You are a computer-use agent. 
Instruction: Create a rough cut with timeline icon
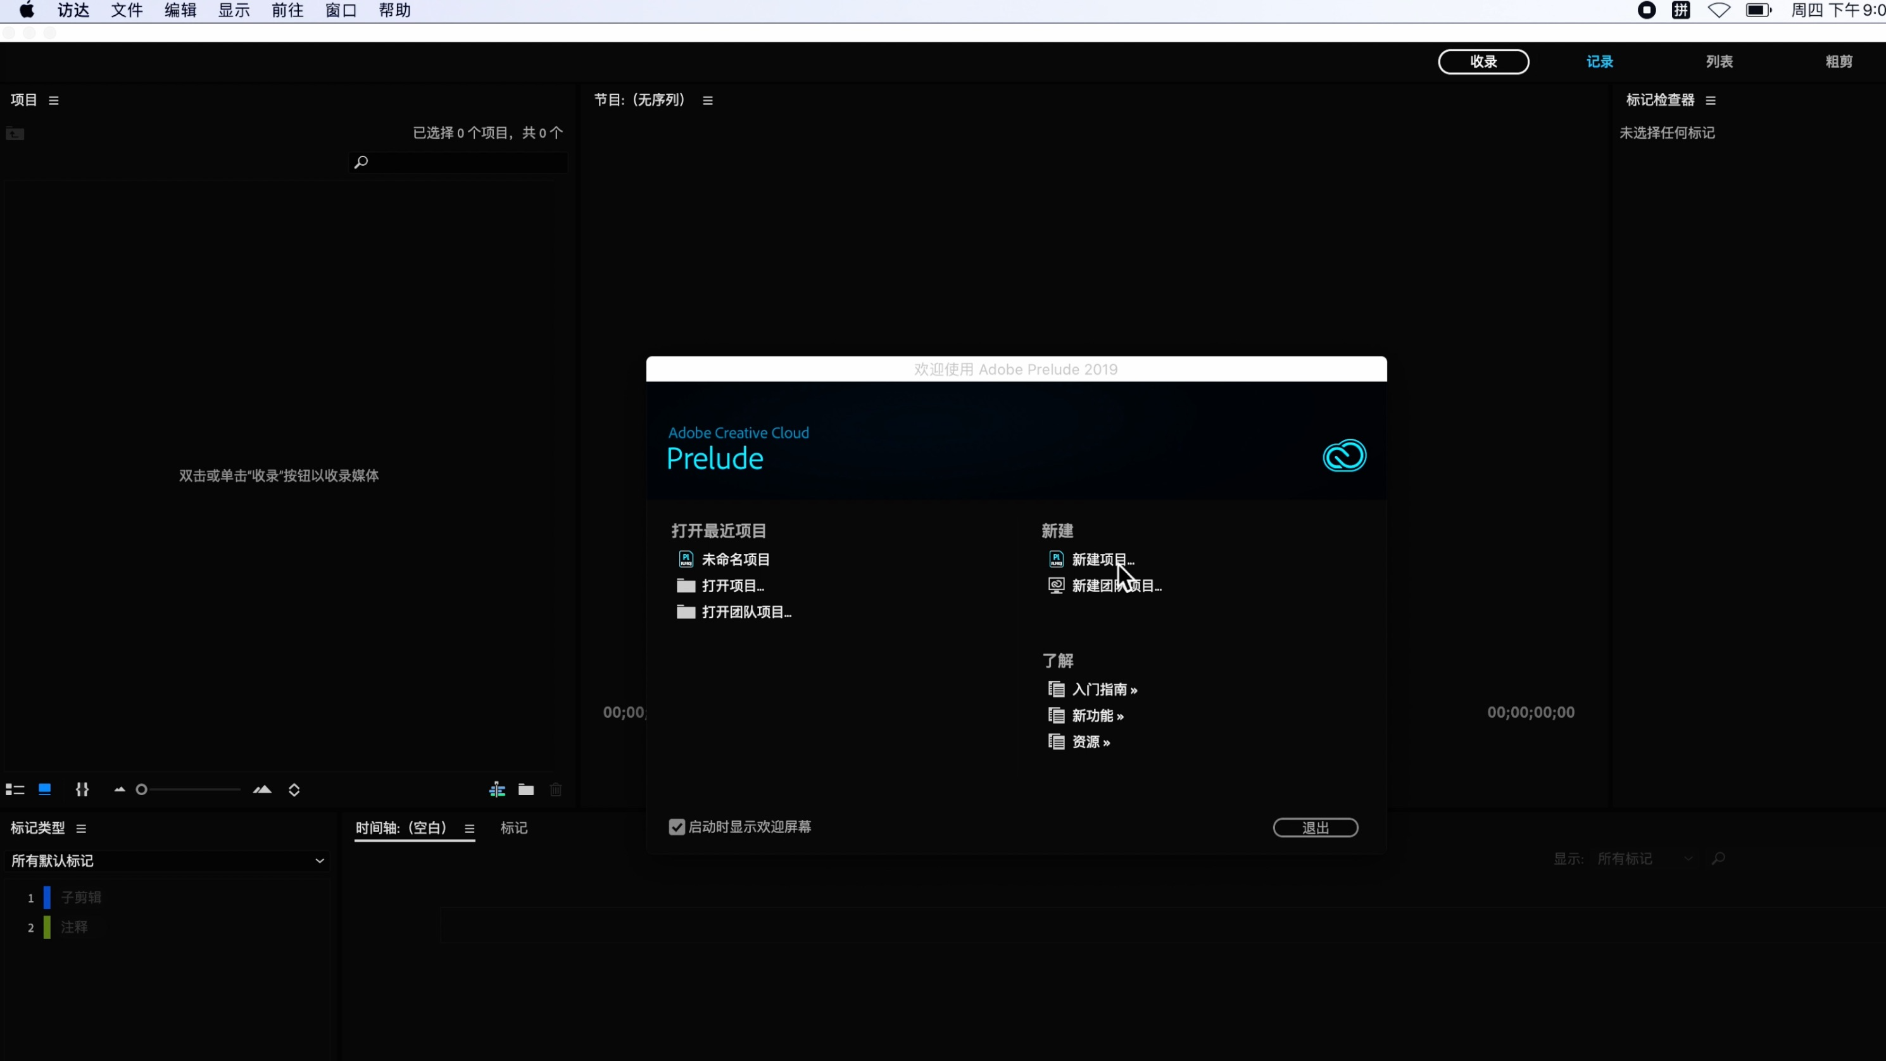(x=497, y=789)
